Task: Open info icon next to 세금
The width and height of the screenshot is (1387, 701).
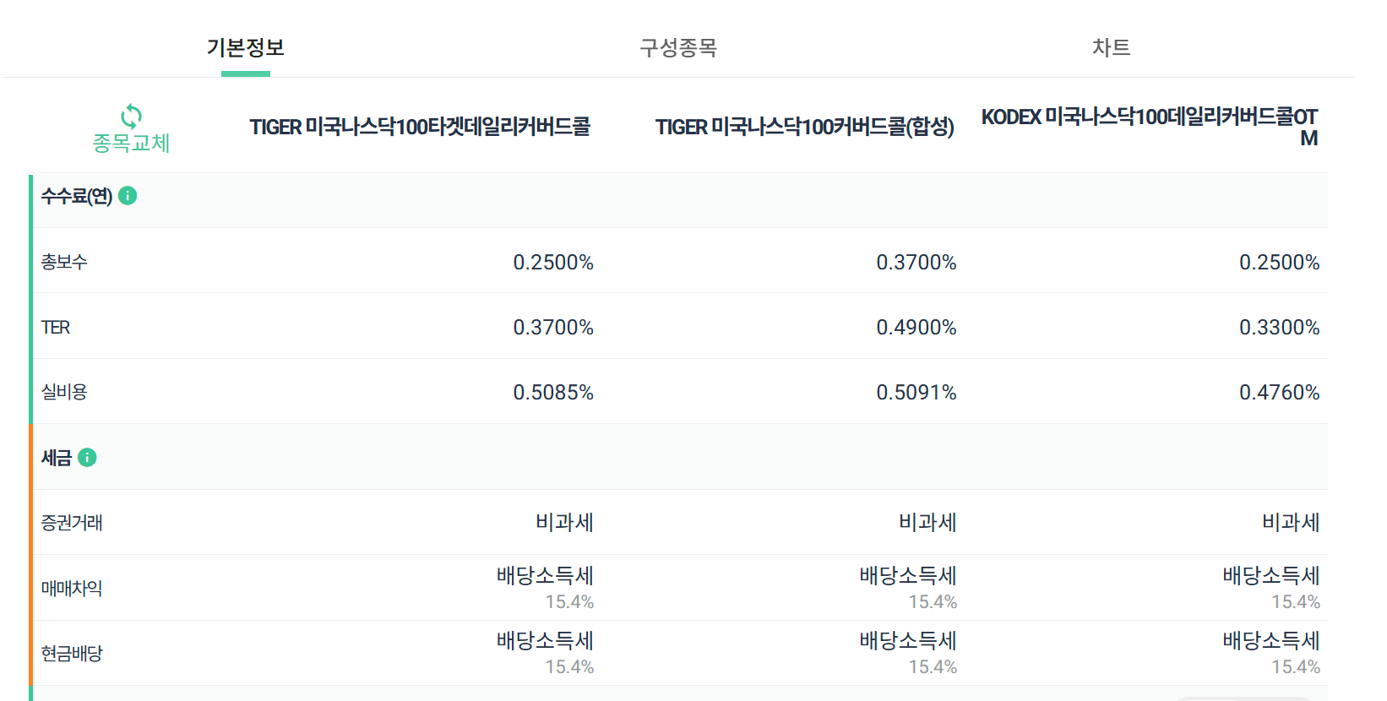Action: pyautogui.click(x=87, y=457)
